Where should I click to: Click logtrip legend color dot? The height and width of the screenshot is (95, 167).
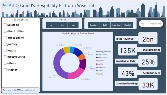tap(97, 64)
